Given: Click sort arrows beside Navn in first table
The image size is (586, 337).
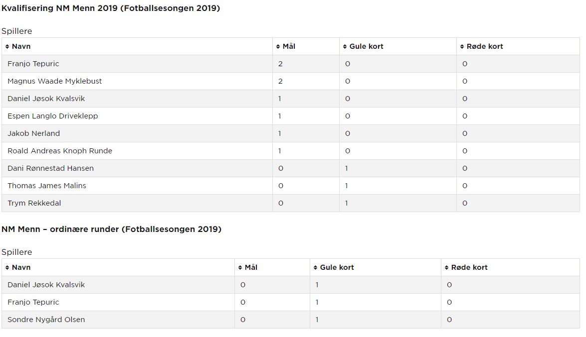Looking at the screenshot, I should click(7, 47).
